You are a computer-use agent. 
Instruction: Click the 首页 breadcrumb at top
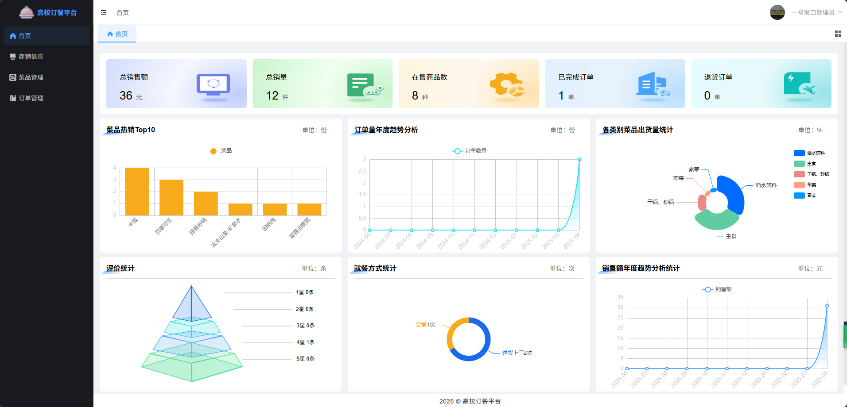[122, 12]
